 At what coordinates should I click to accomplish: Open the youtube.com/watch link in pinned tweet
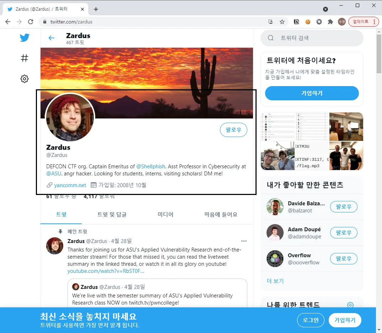106,271
